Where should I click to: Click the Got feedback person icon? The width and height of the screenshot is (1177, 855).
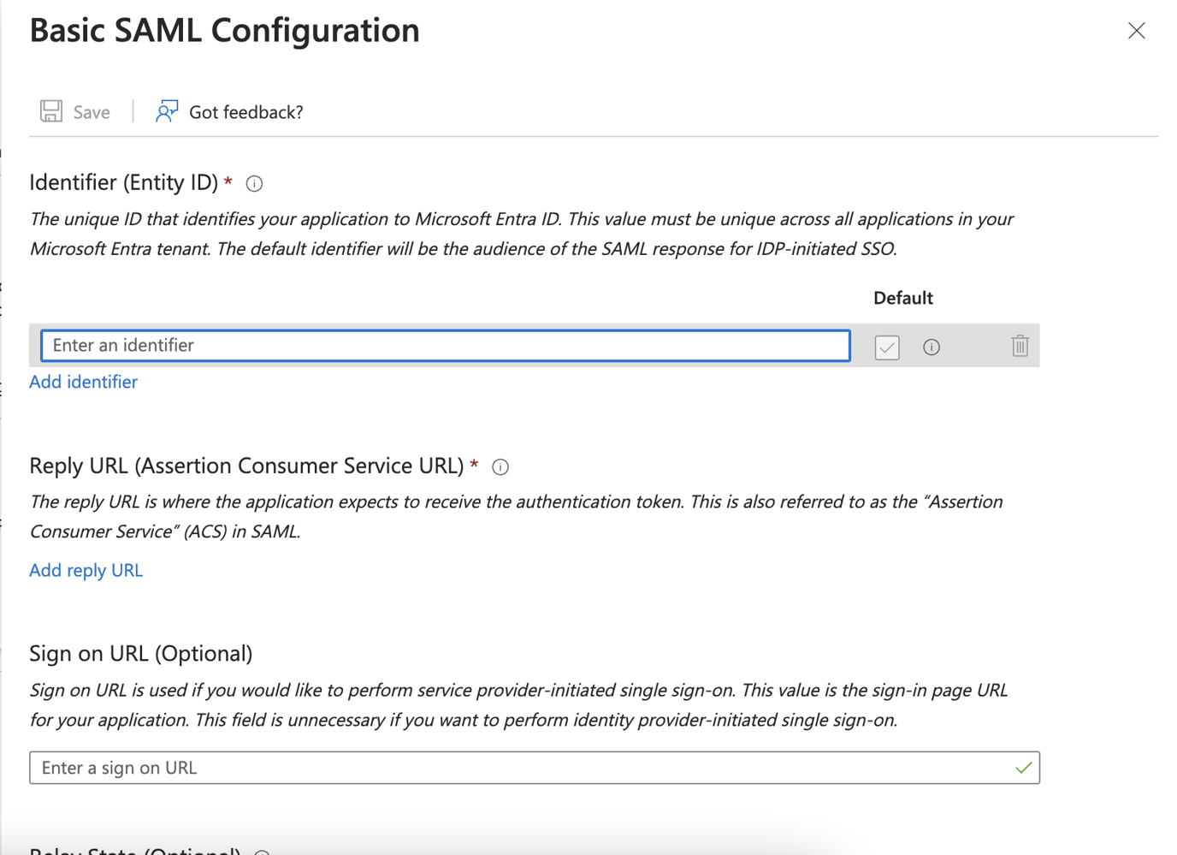point(167,111)
